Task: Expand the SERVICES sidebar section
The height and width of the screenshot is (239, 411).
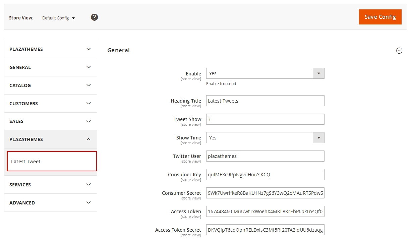Action: click(50, 185)
